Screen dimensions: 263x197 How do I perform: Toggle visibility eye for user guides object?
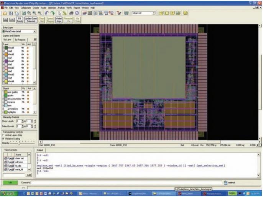click(x=23, y=92)
